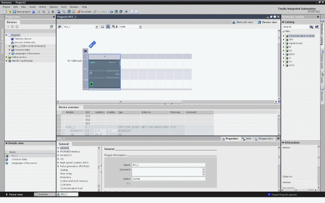
Task: Open the zoom level 100% dropdown
Action: point(140,27)
